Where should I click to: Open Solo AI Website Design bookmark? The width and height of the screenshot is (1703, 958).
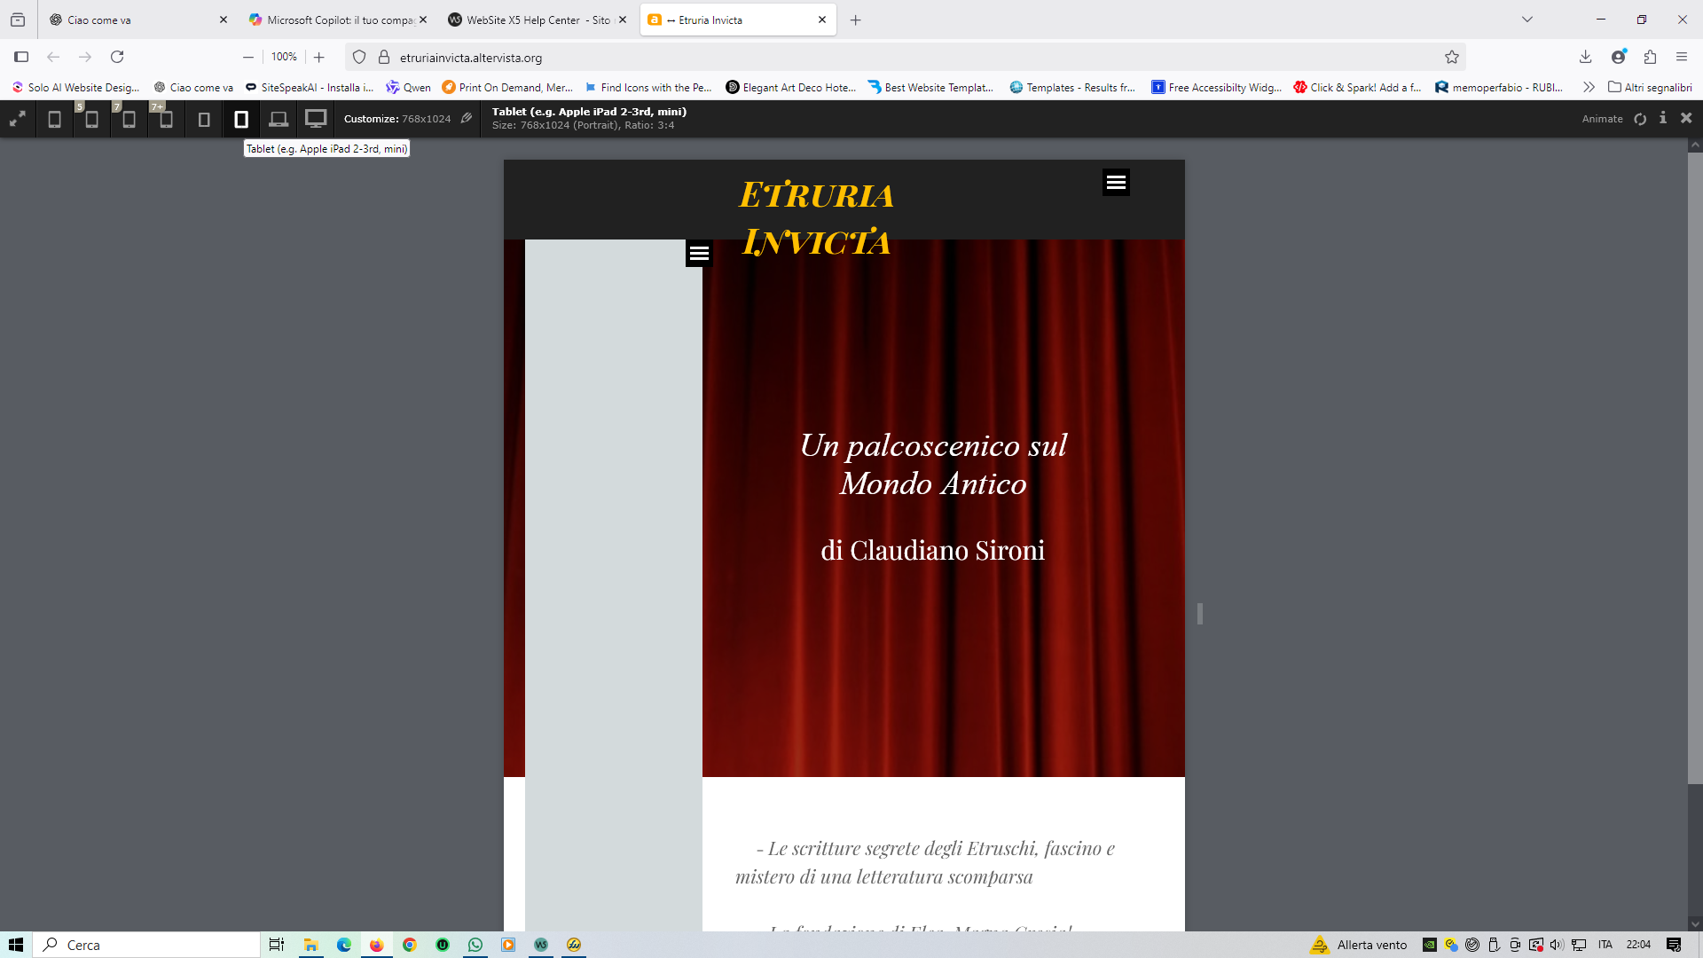[x=75, y=87]
